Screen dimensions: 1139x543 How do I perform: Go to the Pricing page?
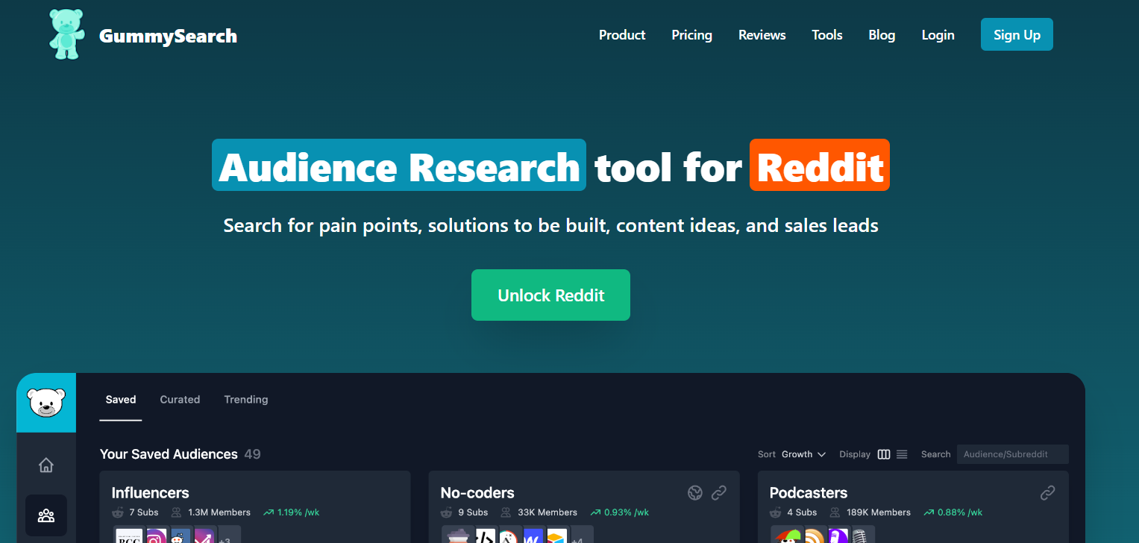[691, 35]
